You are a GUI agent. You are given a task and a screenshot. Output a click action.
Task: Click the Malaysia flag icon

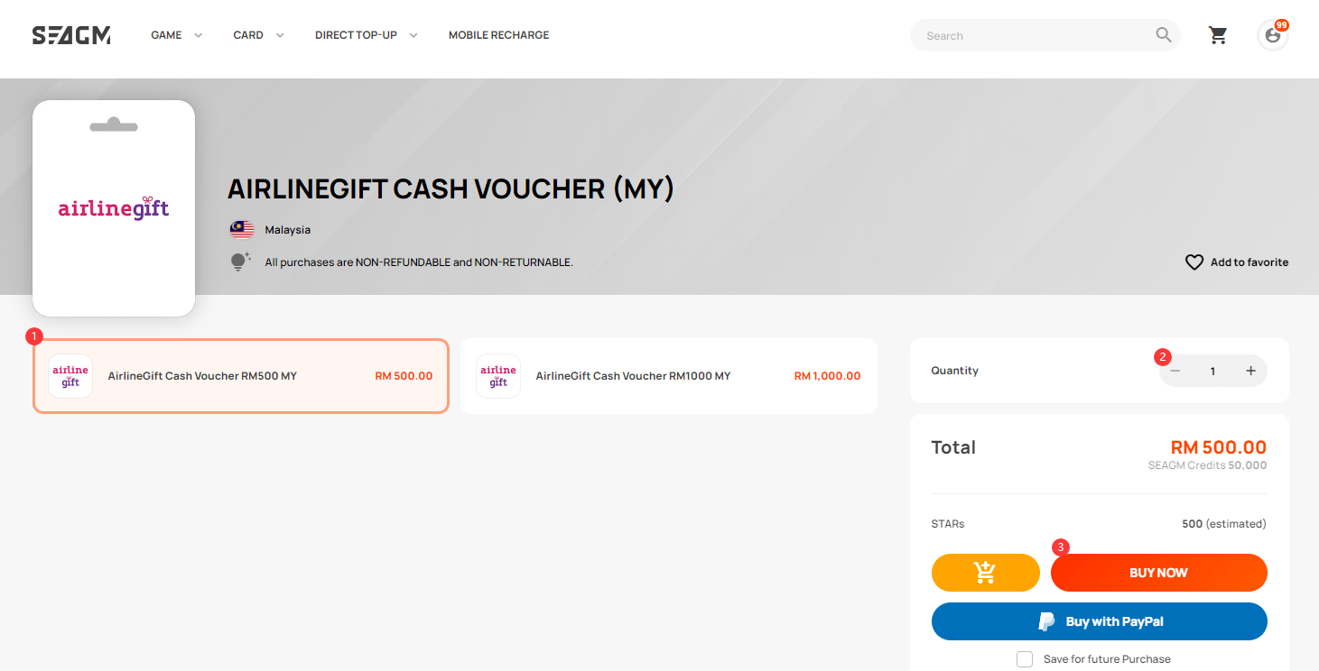(x=241, y=229)
